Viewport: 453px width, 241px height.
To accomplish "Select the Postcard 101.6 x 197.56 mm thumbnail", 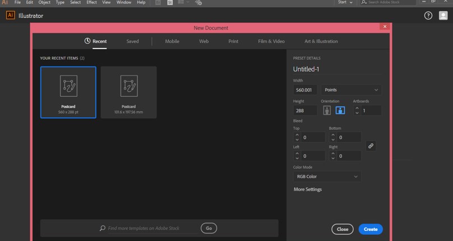I will point(128,92).
